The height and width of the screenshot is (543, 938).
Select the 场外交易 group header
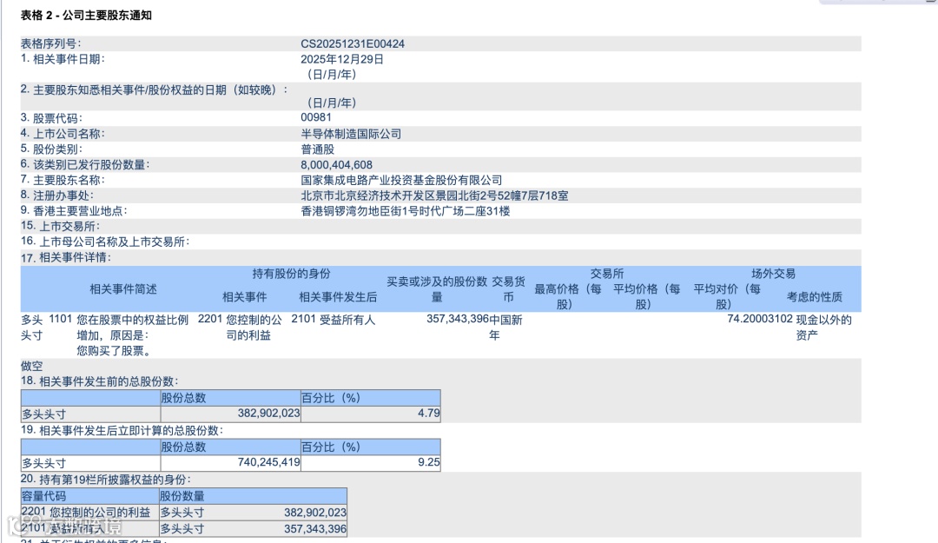pos(774,274)
